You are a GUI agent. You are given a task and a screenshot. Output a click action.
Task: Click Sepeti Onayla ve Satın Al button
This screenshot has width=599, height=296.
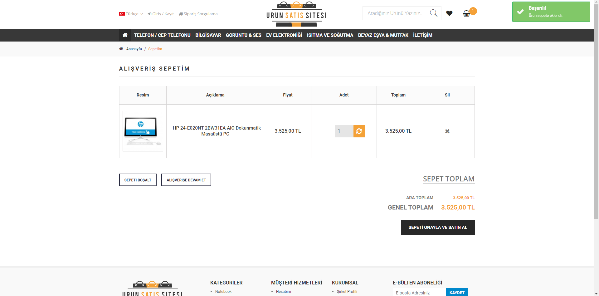click(438, 227)
